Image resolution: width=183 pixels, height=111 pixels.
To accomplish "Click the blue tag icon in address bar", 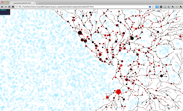I will tap(150, 7).
